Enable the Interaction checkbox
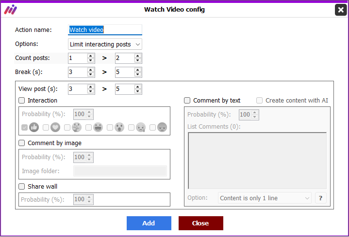 click(21, 101)
